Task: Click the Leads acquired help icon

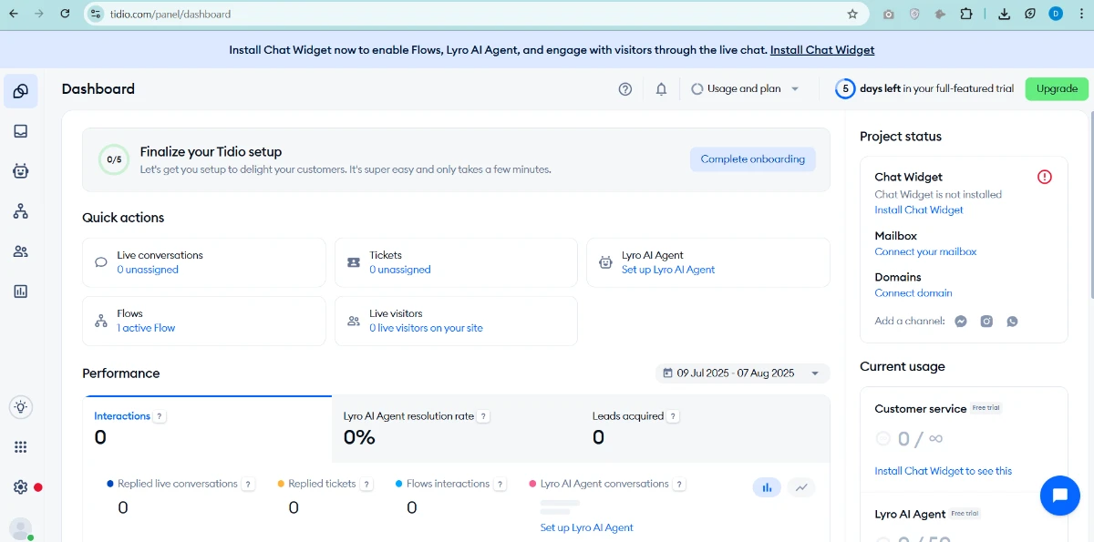Action: coord(673,416)
